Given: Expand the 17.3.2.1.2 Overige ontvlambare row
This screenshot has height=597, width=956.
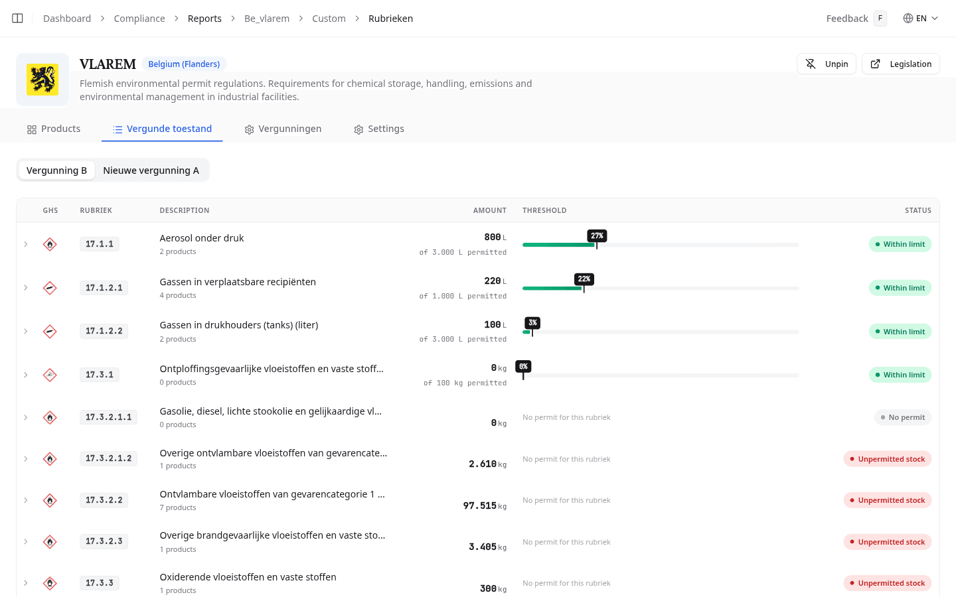Looking at the screenshot, I should click(x=26, y=458).
